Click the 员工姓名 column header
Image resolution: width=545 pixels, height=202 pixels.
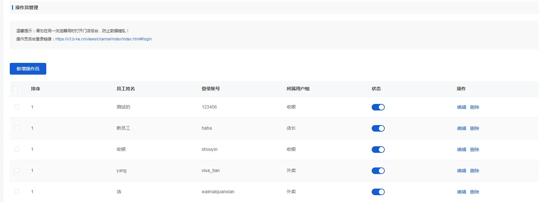126,89
